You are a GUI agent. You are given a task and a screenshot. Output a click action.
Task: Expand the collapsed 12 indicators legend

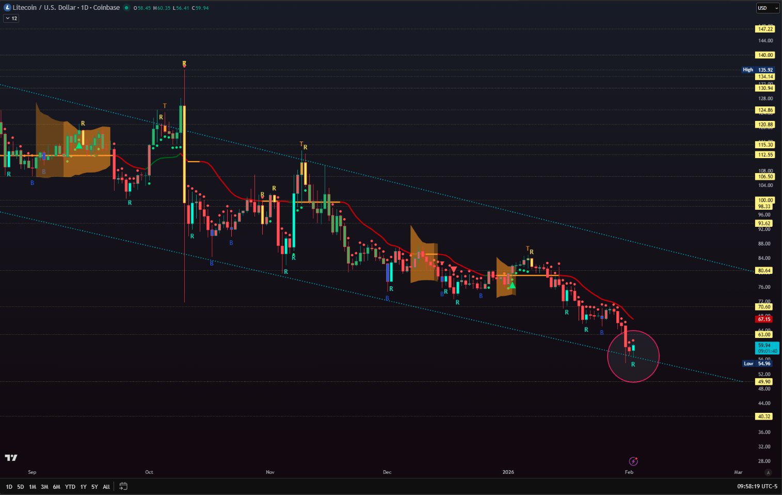click(x=11, y=18)
